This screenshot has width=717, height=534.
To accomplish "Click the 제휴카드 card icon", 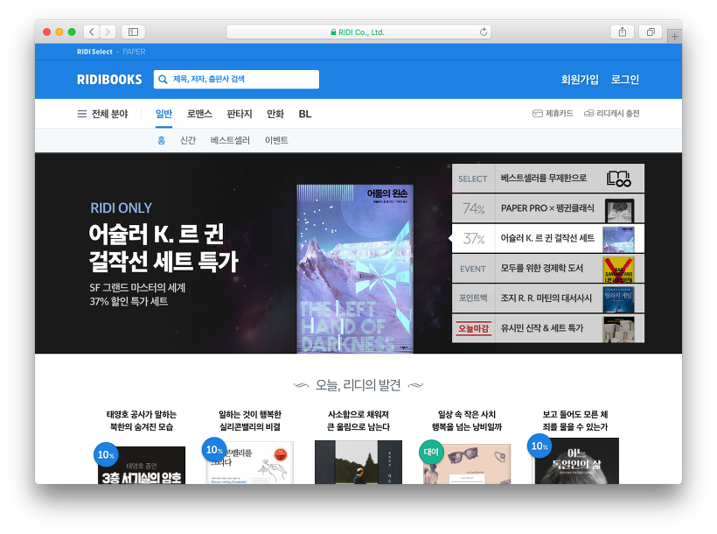I will tap(537, 113).
